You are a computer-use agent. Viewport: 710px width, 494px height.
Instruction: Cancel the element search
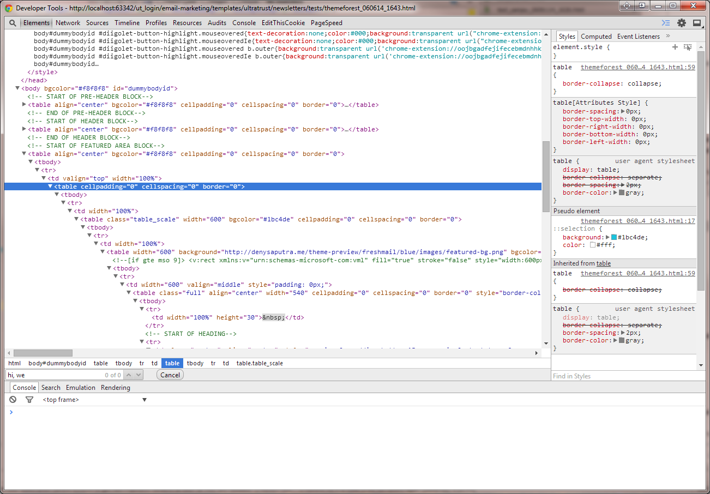pyautogui.click(x=170, y=375)
